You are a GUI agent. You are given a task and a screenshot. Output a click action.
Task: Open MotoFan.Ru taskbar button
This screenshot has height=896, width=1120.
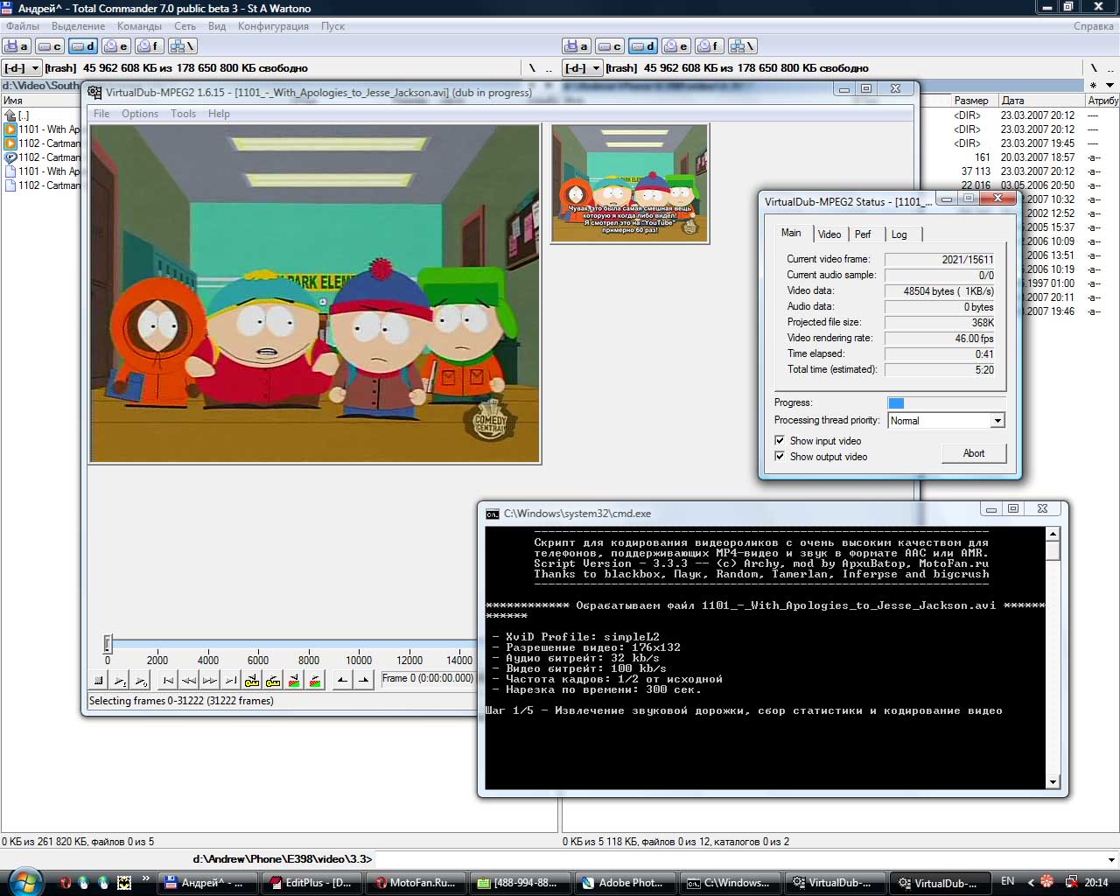pyautogui.click(x=416, y=883)
